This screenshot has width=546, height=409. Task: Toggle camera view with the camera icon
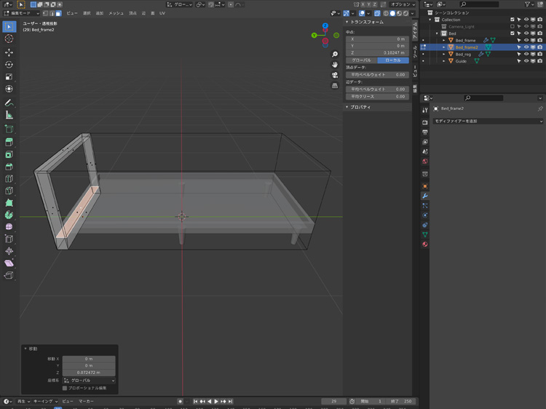pos(334,75)
